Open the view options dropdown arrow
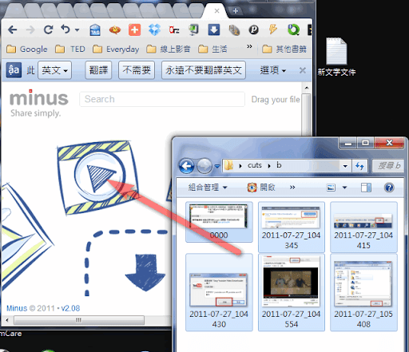Screen dimensions: 409x352 click(x=344, y=188)
